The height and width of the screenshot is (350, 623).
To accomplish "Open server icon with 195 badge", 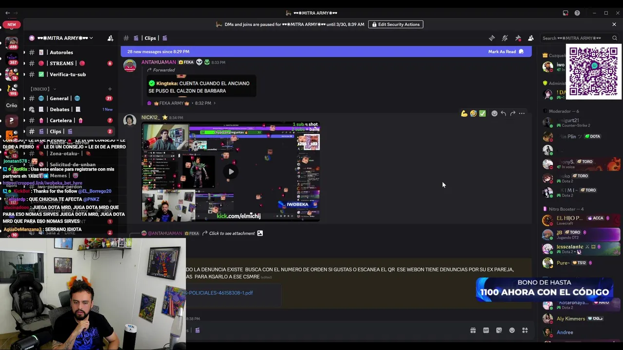I will [12, 89].
